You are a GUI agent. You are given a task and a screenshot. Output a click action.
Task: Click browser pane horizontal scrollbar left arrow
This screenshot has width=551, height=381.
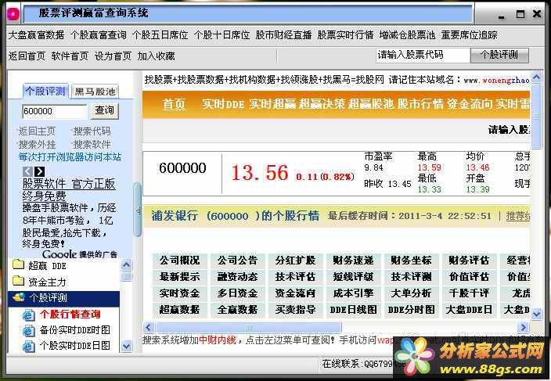click(148, 328)
